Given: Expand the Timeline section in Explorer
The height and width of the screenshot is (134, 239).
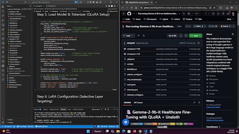Looking at the screenshot, I should tap(10, 122).
